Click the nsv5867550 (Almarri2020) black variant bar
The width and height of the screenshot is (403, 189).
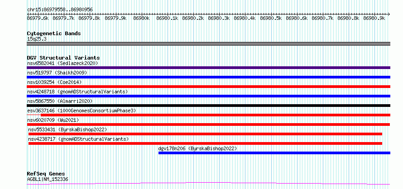(x=208, y=106)
